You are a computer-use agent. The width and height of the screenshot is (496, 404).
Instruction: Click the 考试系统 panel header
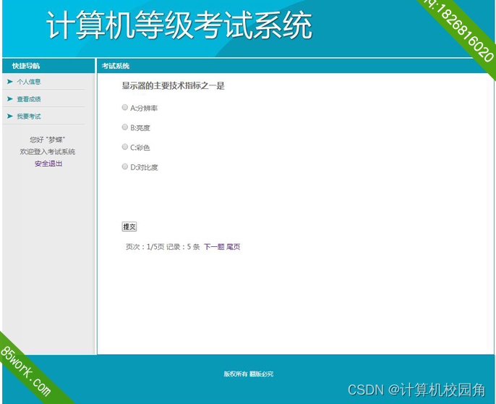coord(296,66)
